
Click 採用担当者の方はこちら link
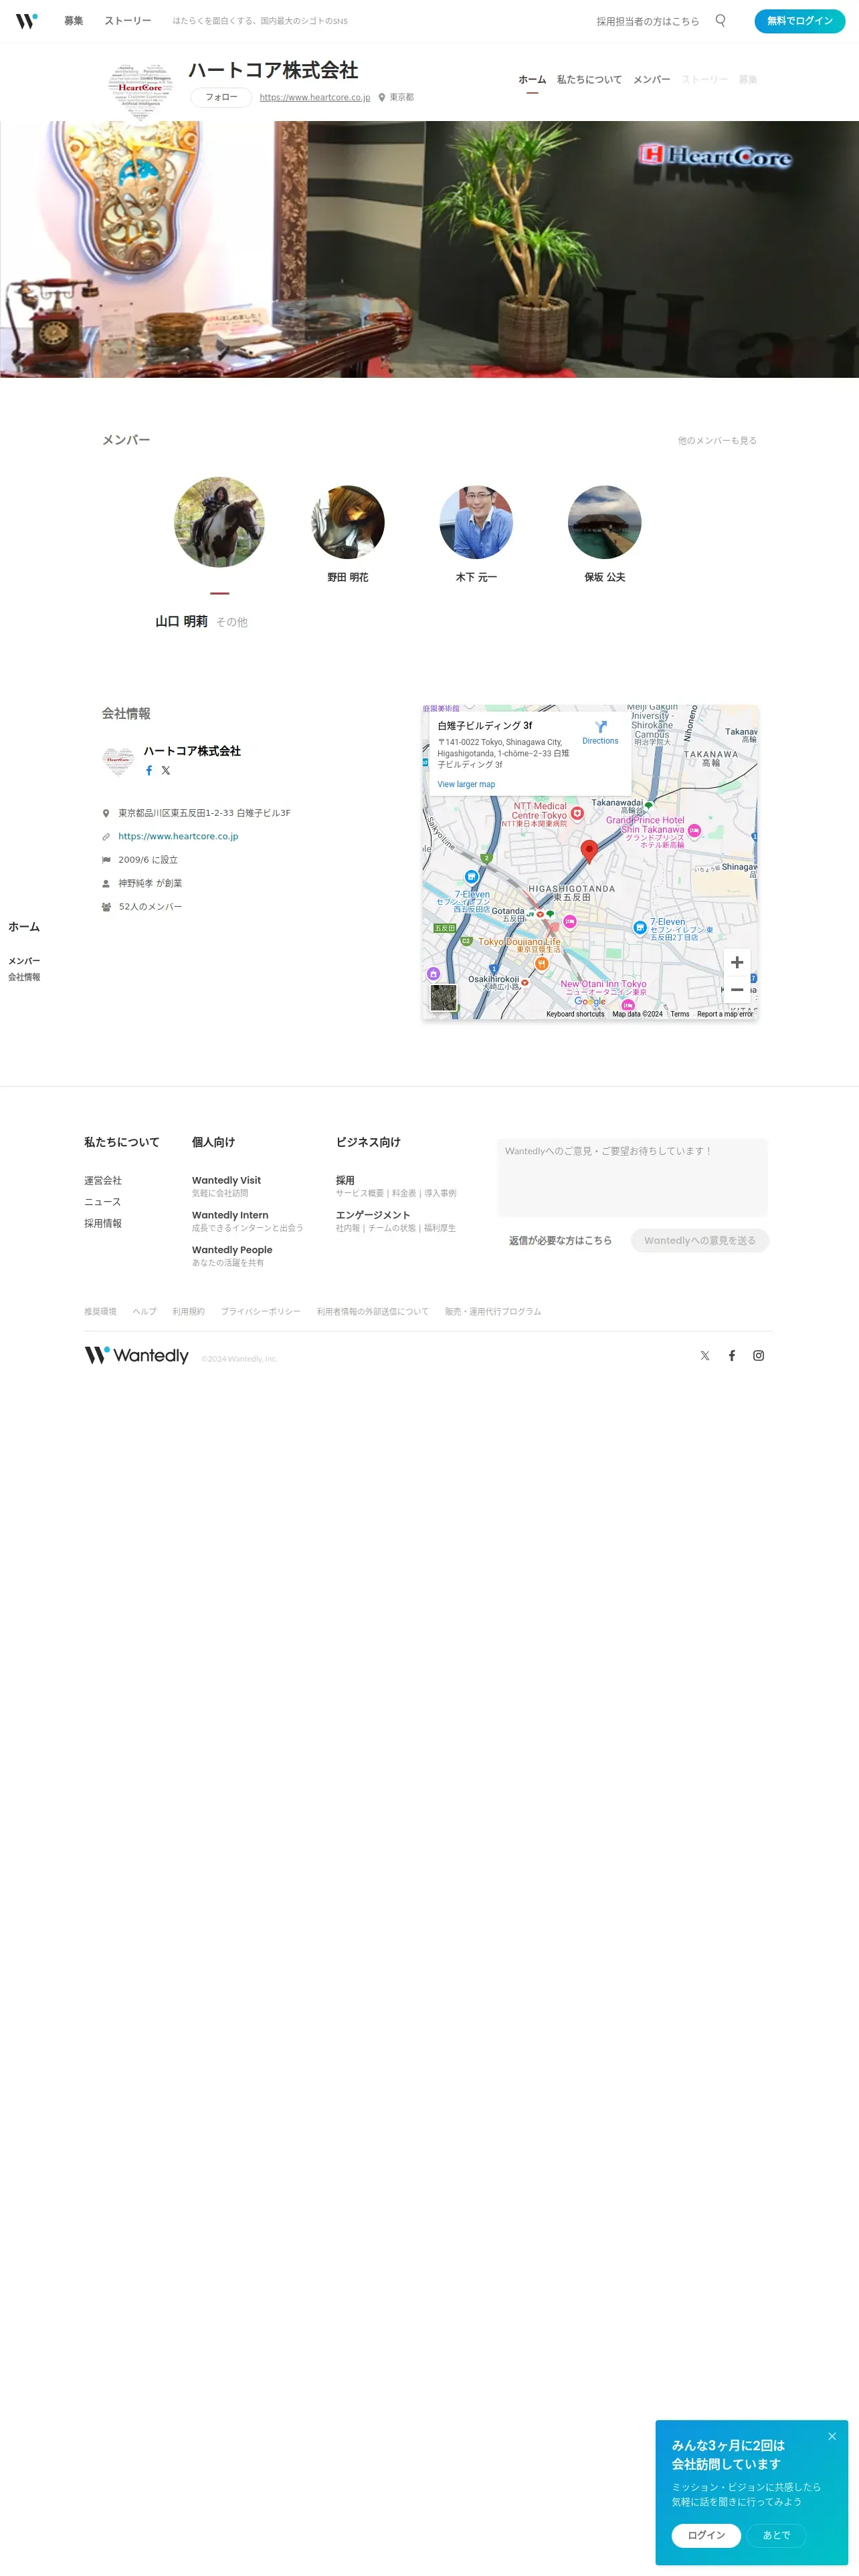coord(648,21)
